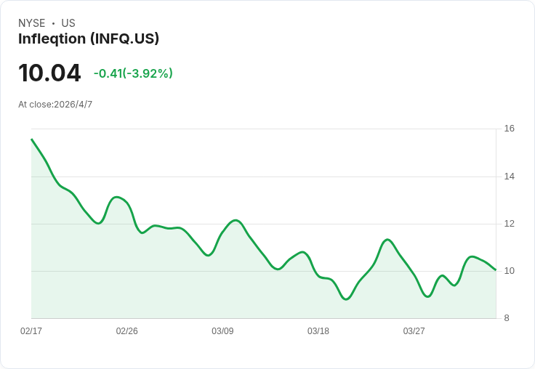Click the price line directly above 03/27
The height and width of the screenshot is (369, 535).
(x=414, y=275)
